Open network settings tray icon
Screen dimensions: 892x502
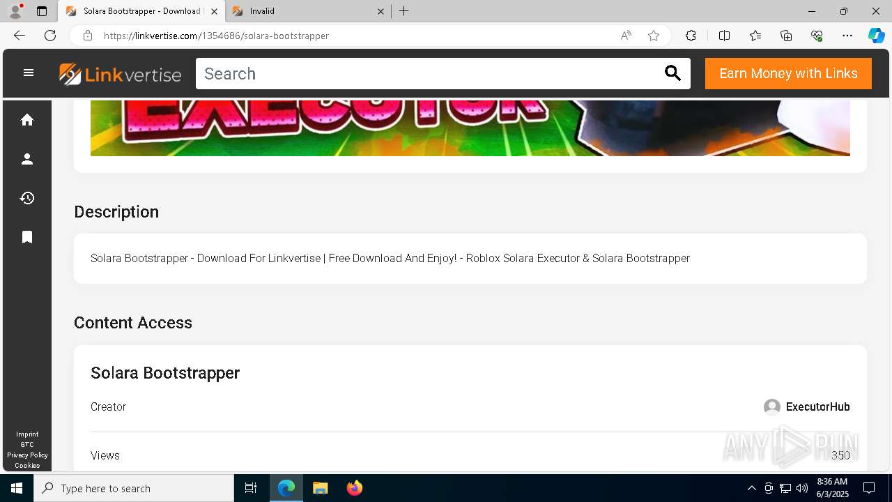785,488
